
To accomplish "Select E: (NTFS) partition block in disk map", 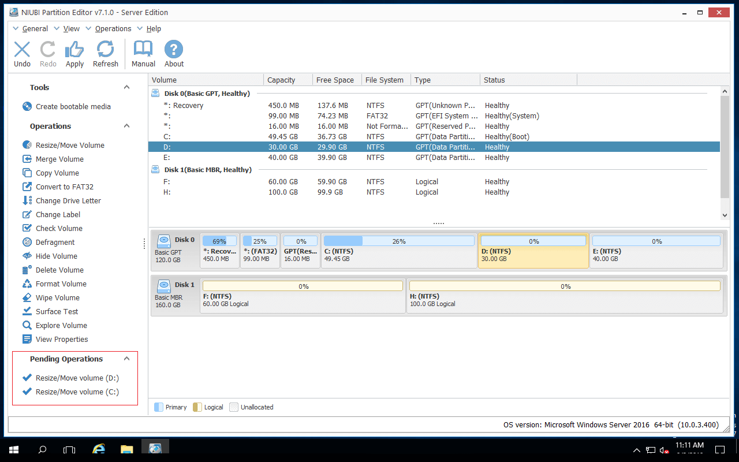I will click(x=656, y=250).
